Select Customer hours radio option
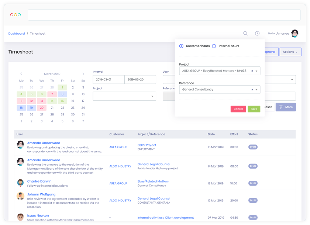The image size is (310, 225). (x=181, y=46)
